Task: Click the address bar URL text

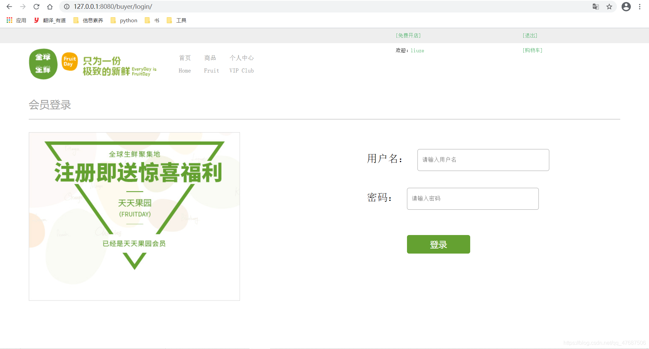Action: point(113,7)
